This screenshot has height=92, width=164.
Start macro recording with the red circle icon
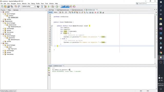(95, 13)
